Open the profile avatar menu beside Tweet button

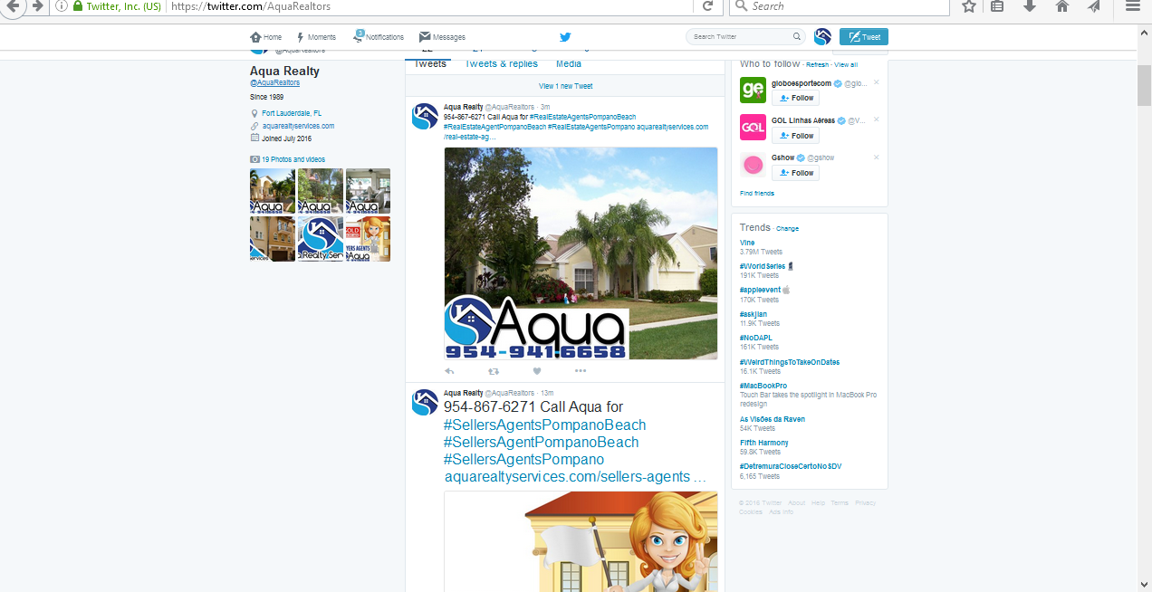[x=822, y=37]
